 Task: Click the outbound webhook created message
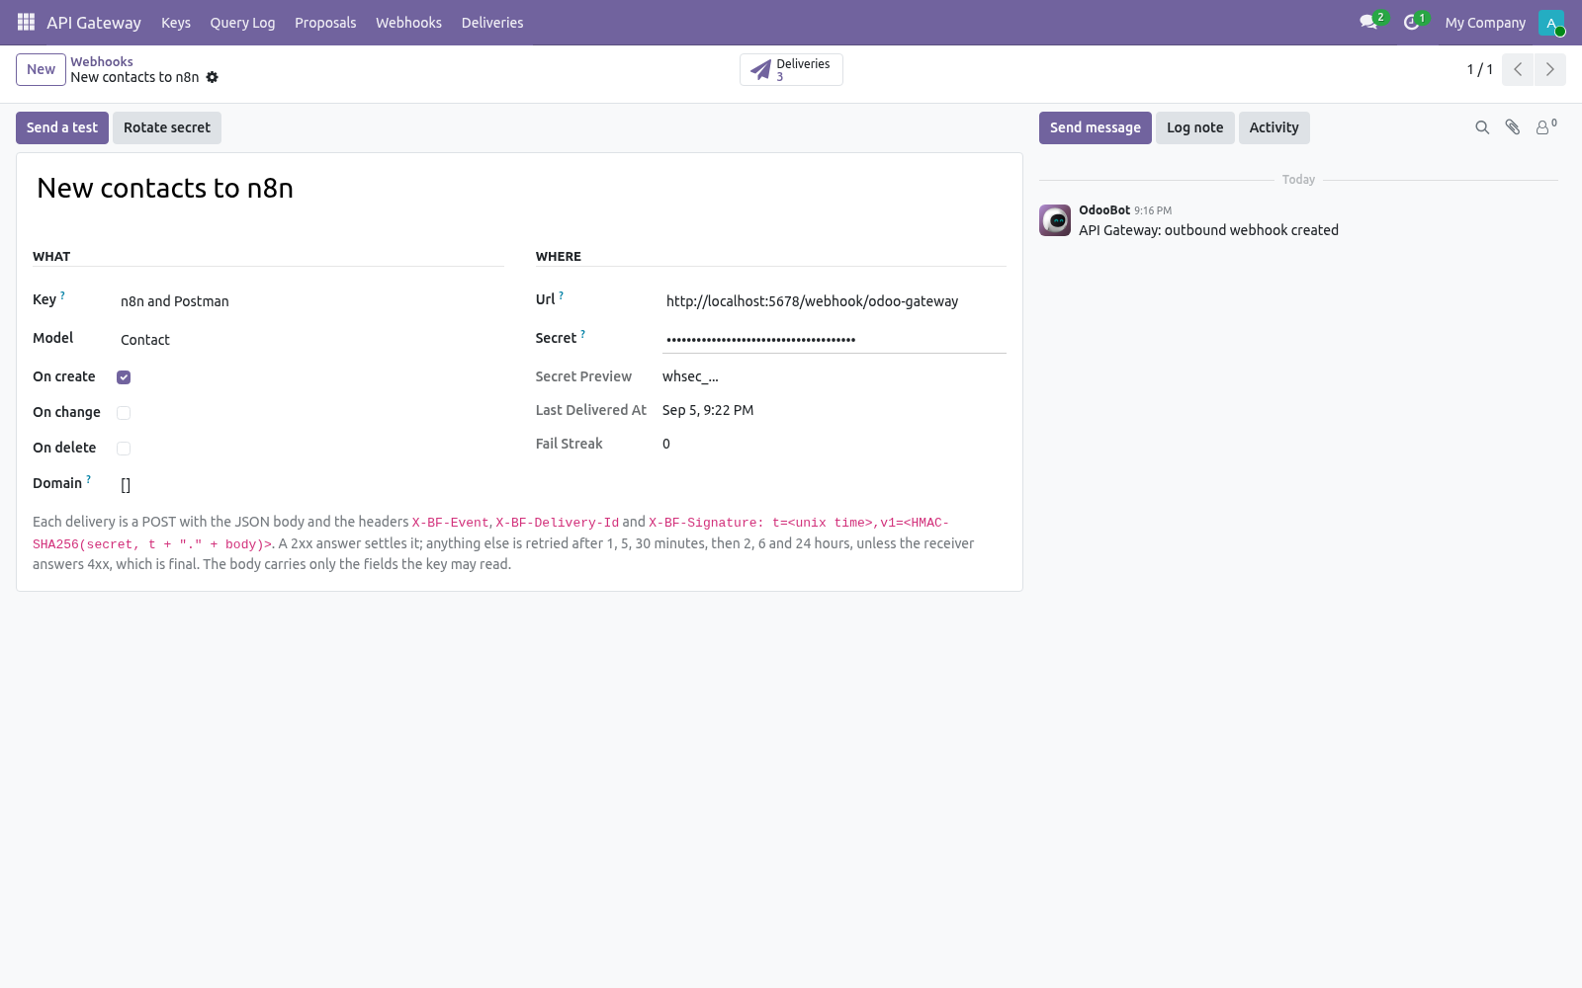click(1208, 230)
